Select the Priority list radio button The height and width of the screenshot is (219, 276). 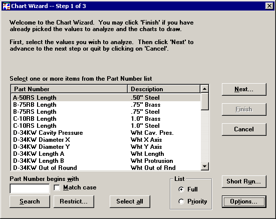coord(181,201)
